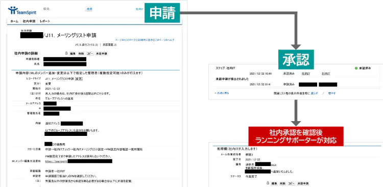Switch to the ホーム tab
This screenshot has height=187, width=383.
[14, 21]
